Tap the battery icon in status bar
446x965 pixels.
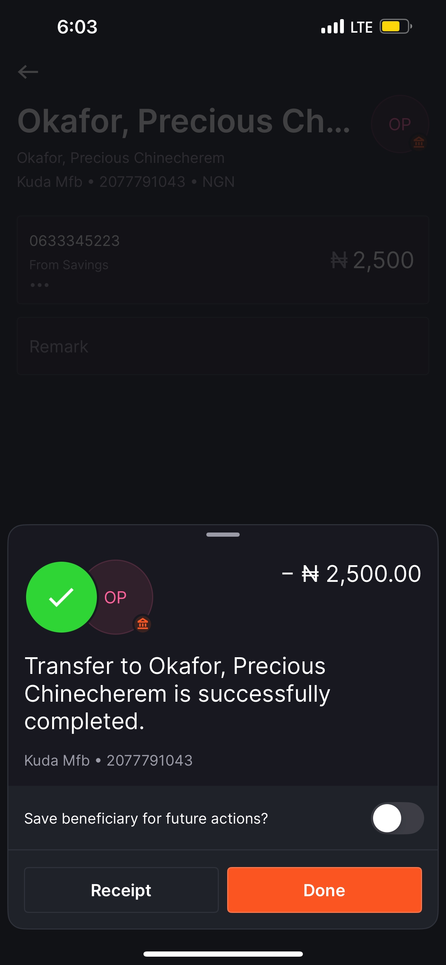coord(395,27)
